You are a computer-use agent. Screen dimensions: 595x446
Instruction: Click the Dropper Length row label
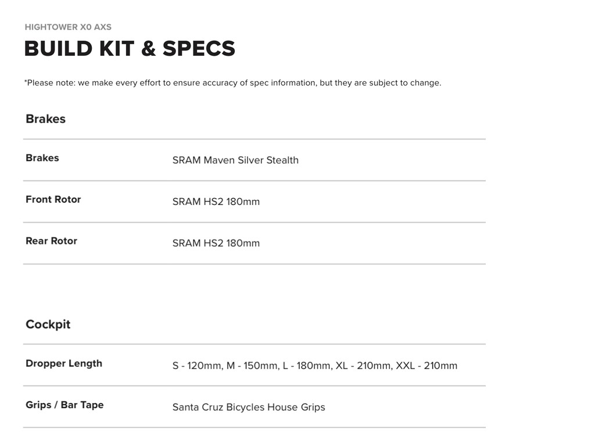tap(64, 364)
